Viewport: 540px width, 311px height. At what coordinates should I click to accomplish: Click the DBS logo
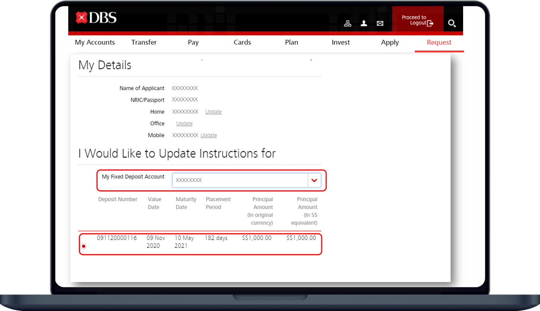[x=96, y=18]
